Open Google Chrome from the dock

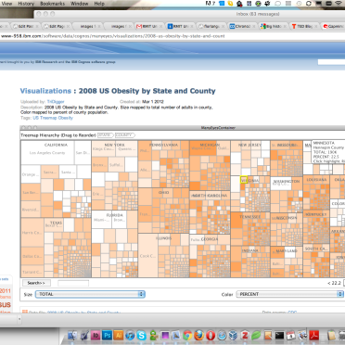point(187,336)
